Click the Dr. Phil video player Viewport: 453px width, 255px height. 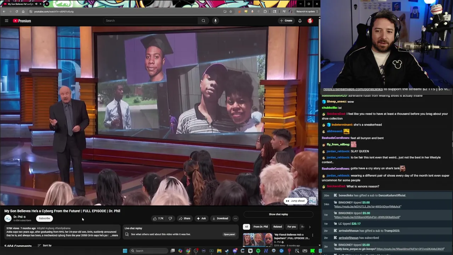[x=159, y=116]
